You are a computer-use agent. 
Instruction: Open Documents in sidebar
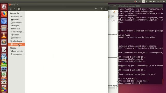pos(17,22)
